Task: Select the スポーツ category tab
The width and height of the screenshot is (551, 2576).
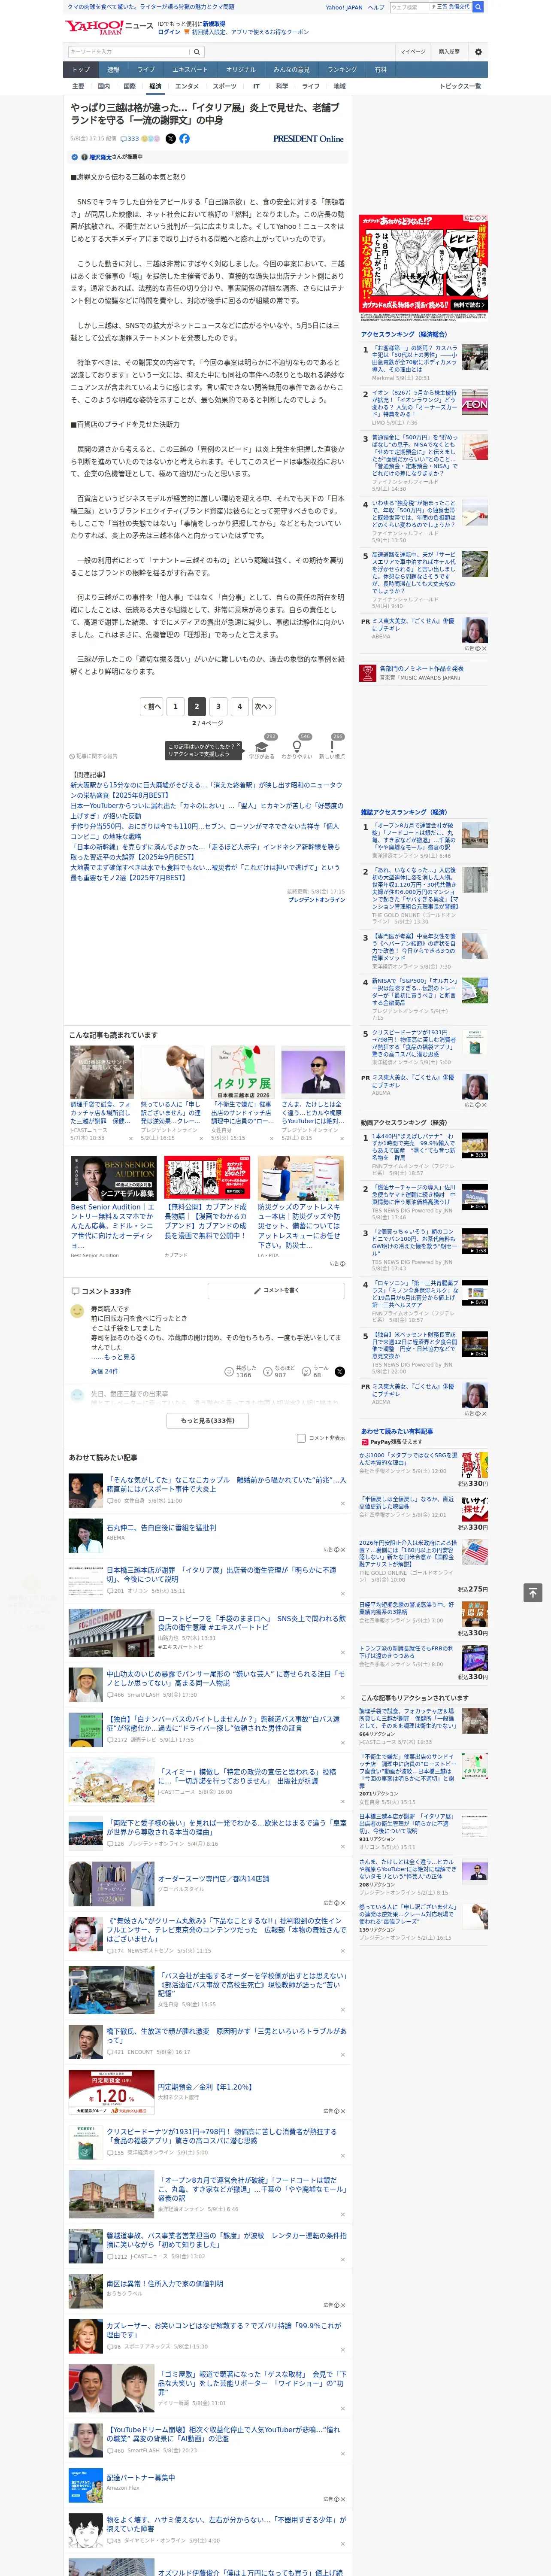Action: 225,86
